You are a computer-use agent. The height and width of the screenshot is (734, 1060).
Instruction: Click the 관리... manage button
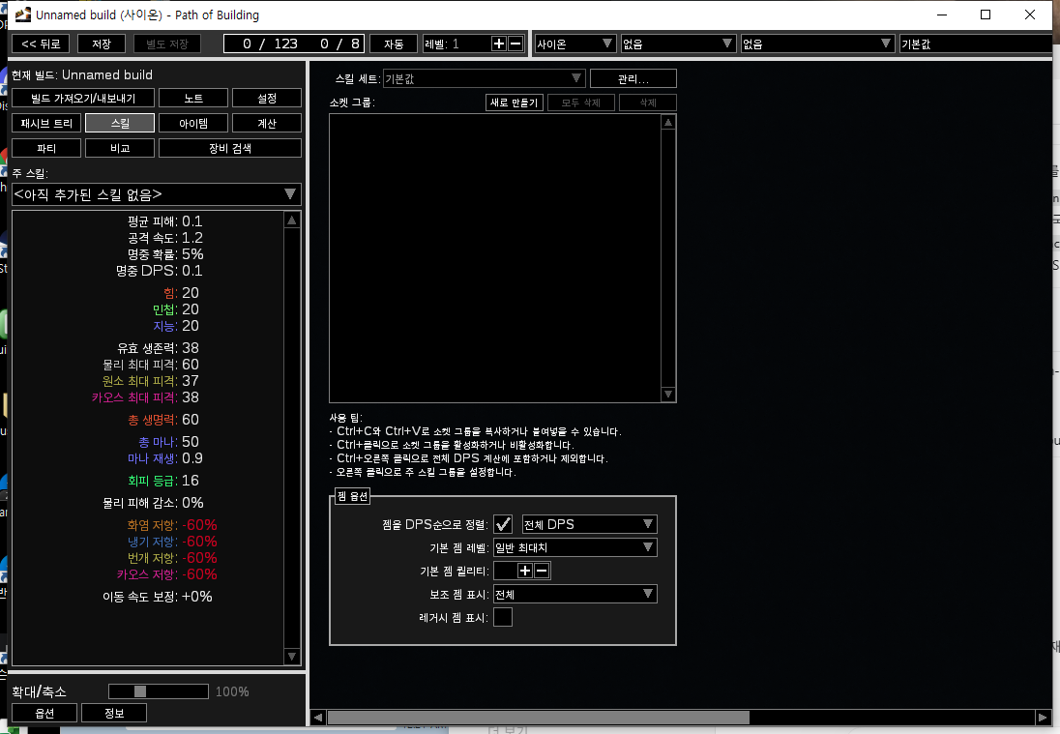[x=633, y=78]
